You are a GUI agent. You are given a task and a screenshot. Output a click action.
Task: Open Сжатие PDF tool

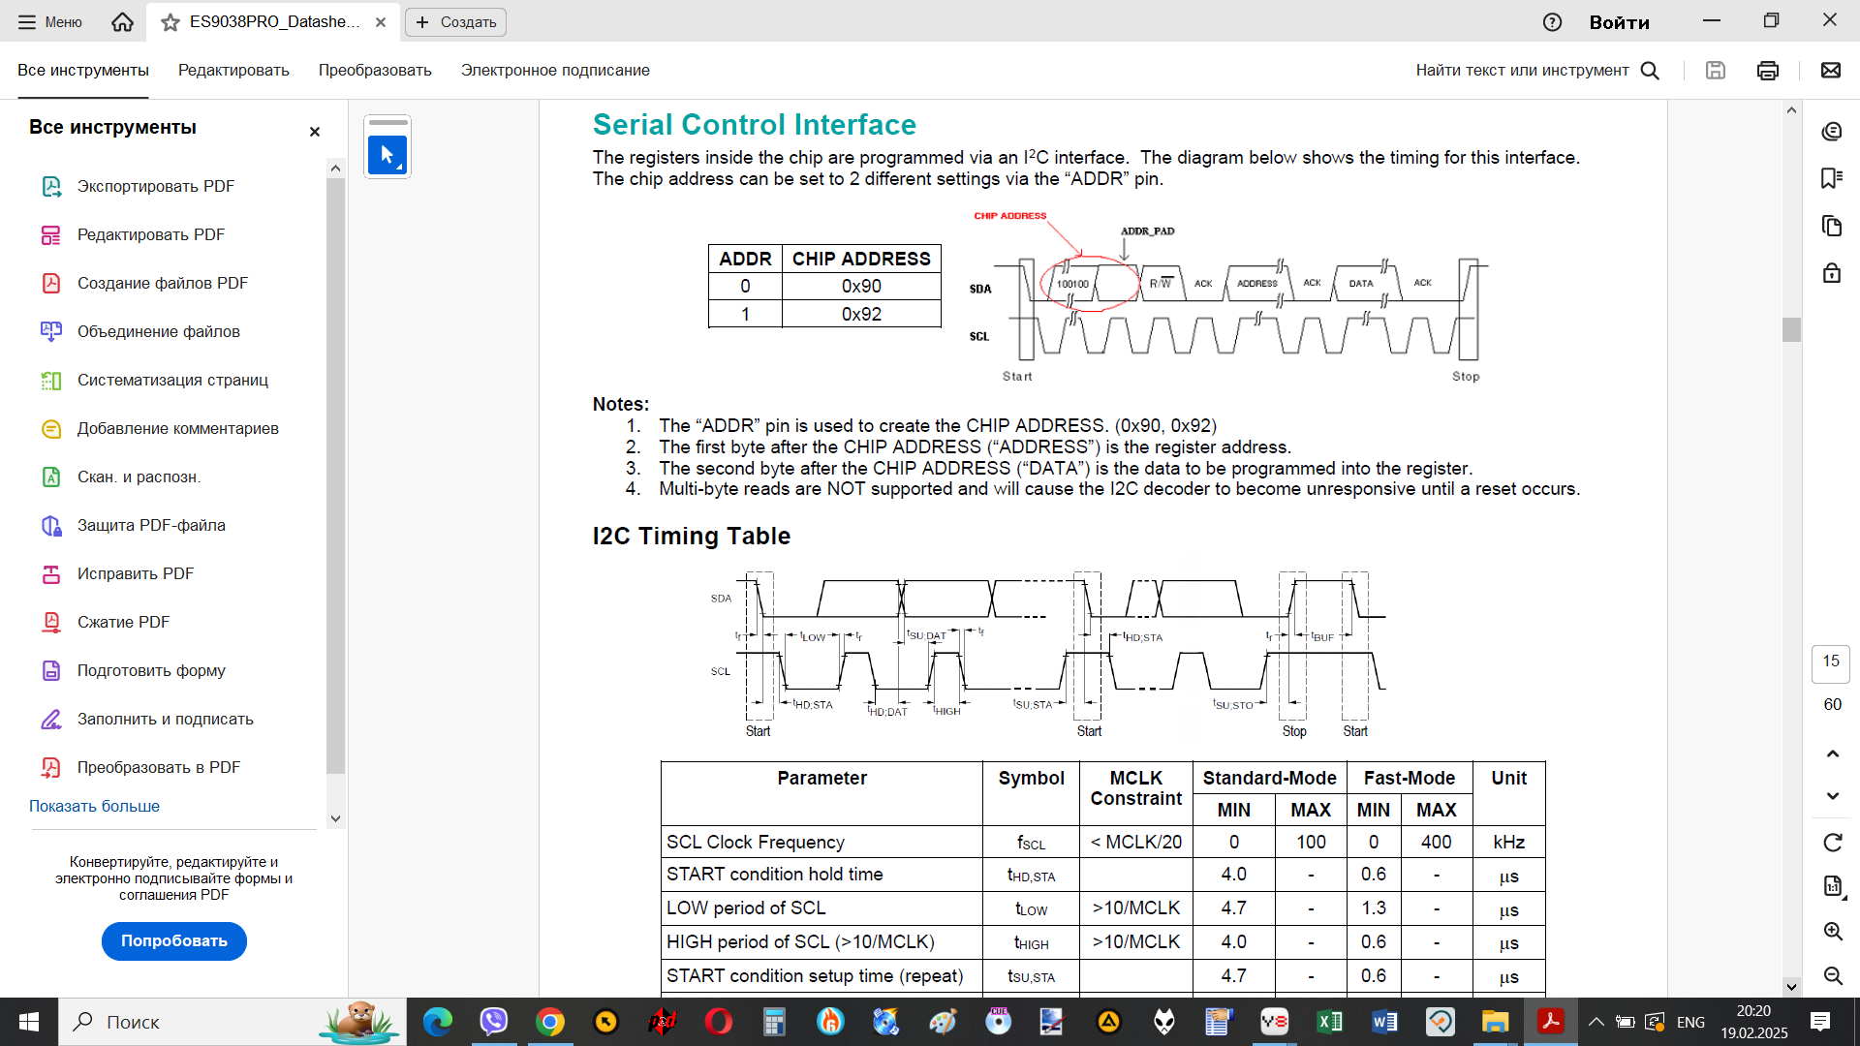123,622
